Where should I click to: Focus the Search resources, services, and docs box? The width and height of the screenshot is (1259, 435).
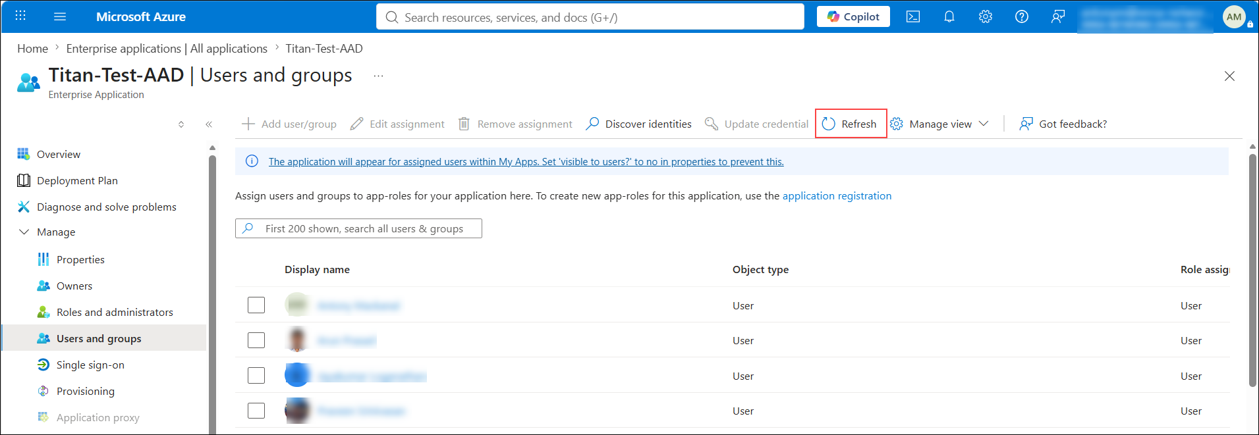point(590,17)
